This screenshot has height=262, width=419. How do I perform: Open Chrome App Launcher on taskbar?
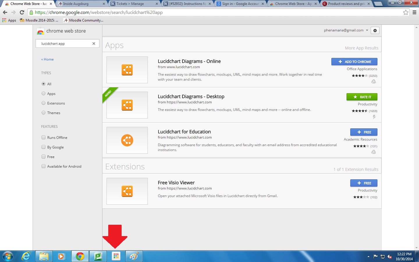116,256
